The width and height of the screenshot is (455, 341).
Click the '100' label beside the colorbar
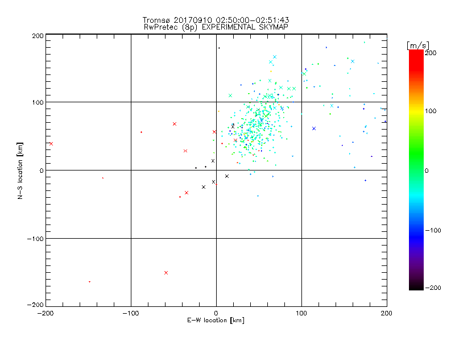[x=431, y=111]
